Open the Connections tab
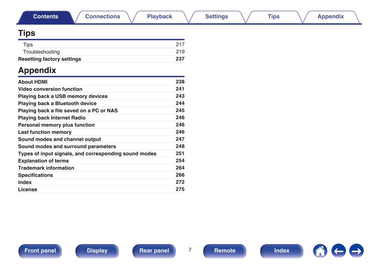Image resolution: width=380 pixels, height=267 pixels. (x=102, y=17)
